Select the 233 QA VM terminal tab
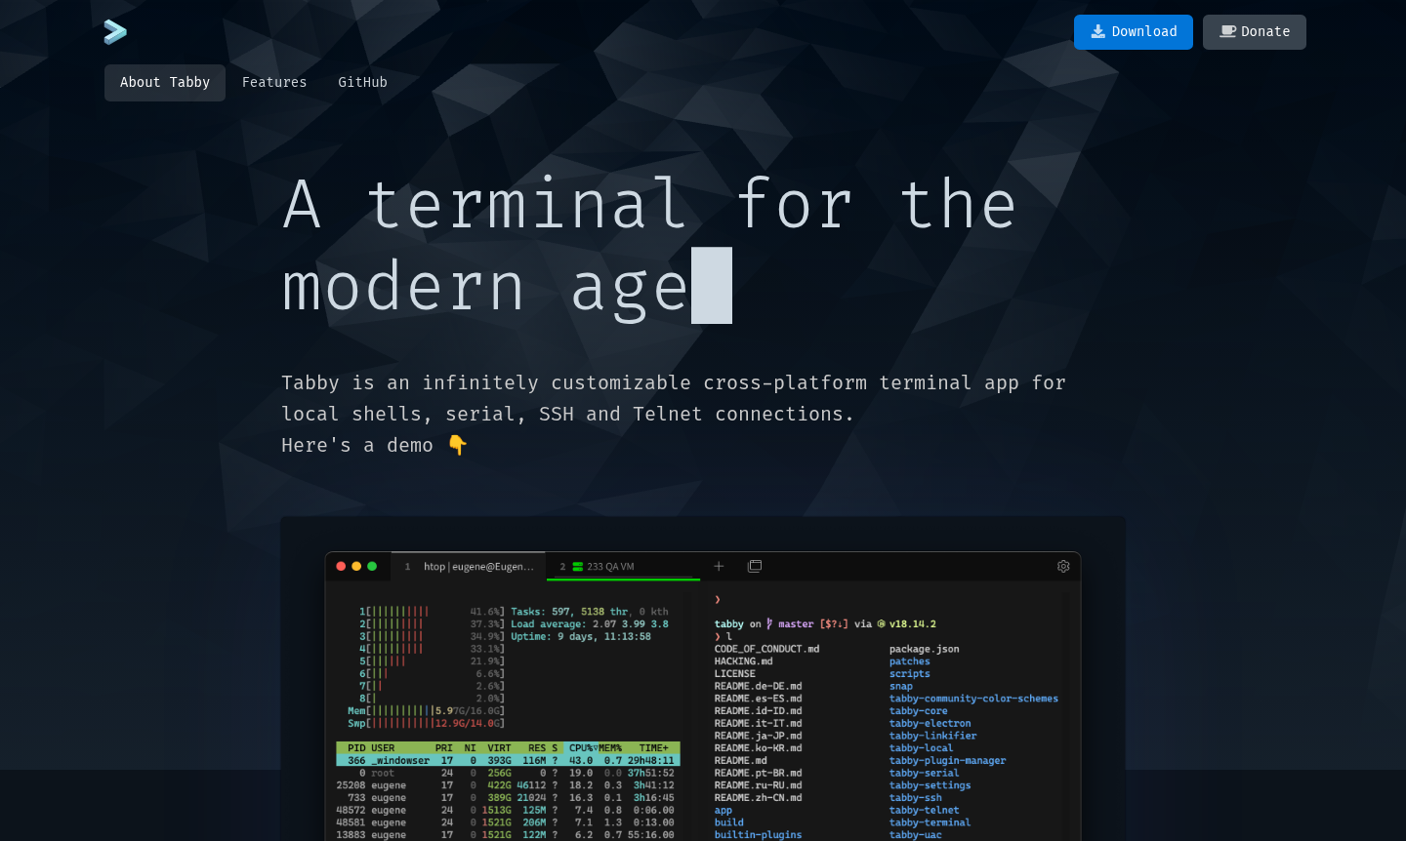Screen dimensions: 1406x841 609,566
